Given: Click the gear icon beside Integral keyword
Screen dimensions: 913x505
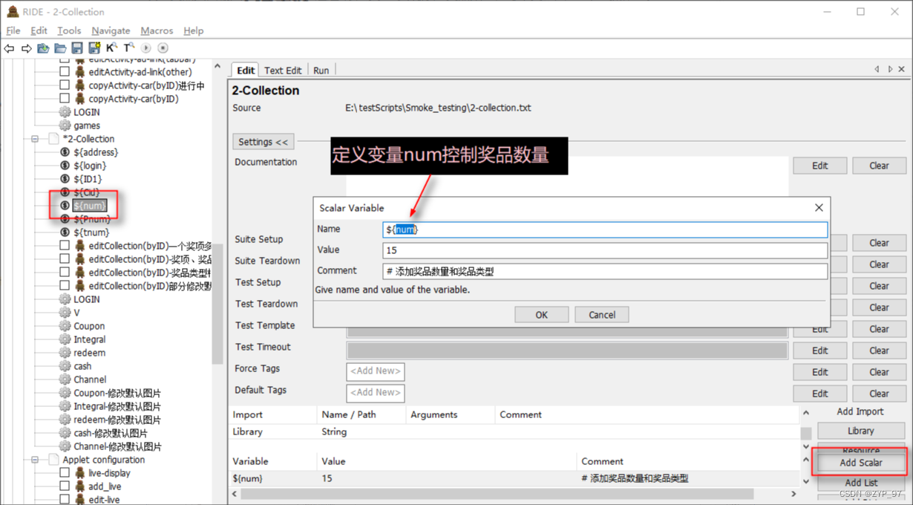Looking at the screenshot, I should tap(65, 339).
